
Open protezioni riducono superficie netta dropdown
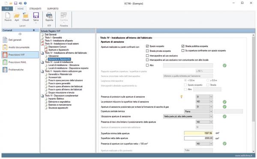click(x=204, y=101)
